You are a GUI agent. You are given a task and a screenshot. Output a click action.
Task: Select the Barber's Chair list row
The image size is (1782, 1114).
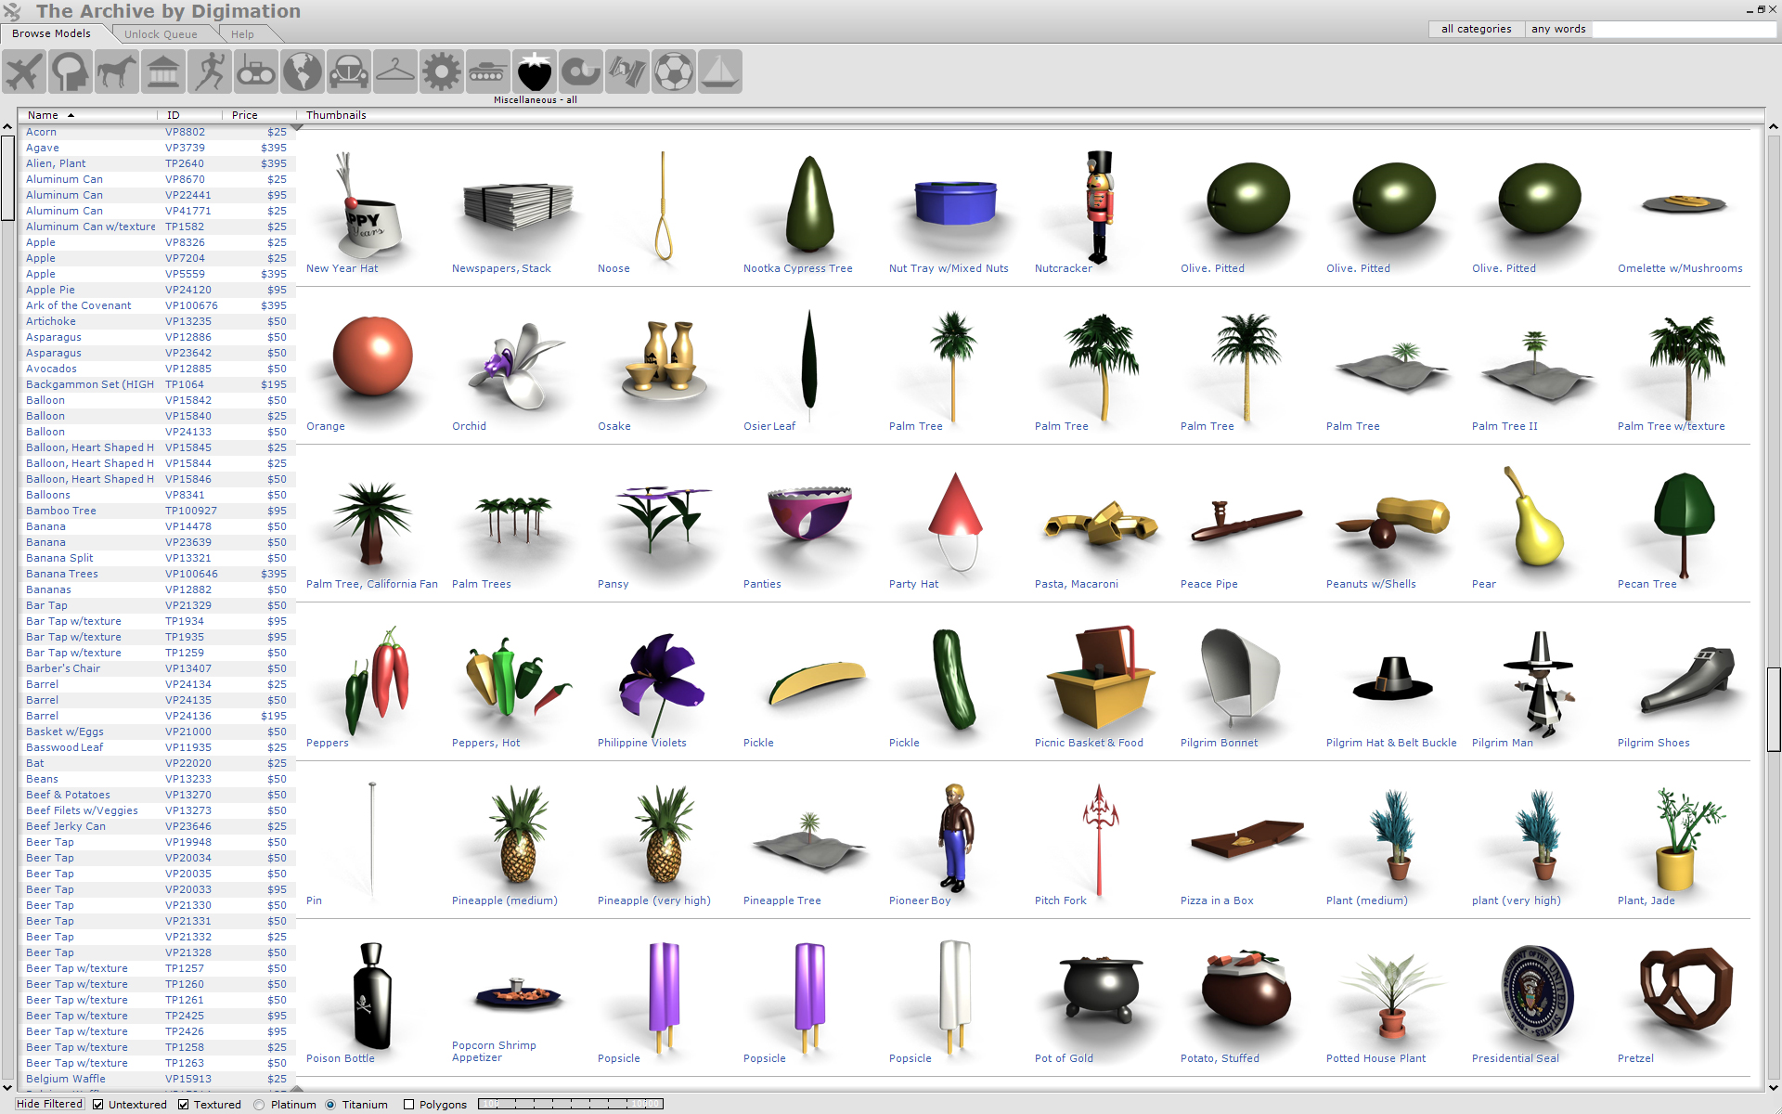(157, 668)
